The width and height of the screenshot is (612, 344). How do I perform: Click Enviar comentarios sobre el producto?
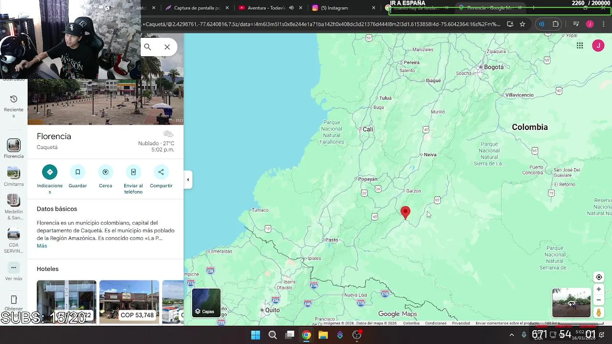tap(507, 323)
